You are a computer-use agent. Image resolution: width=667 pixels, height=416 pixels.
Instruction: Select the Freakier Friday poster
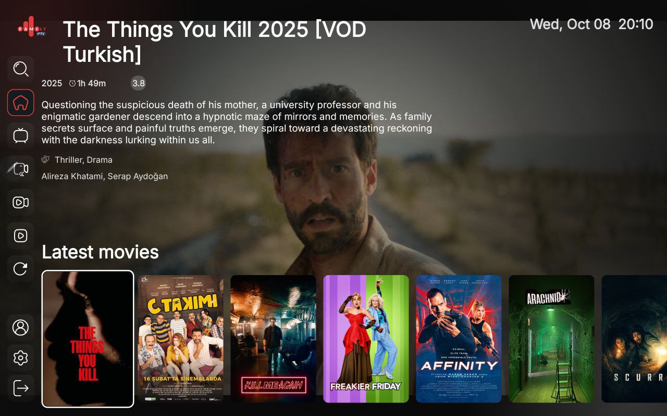pos(366,339)
